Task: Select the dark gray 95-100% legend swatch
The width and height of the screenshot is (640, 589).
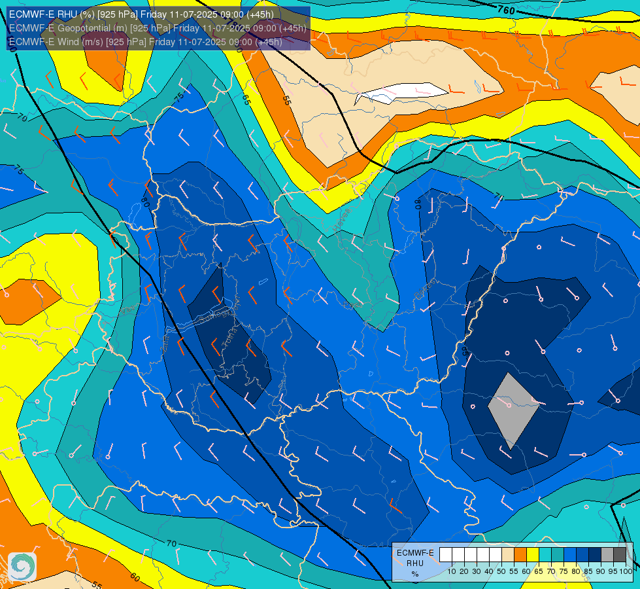Action: [620, 555]
